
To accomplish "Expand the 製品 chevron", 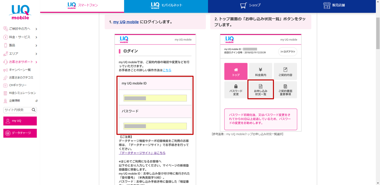I will tap(36, 45).
